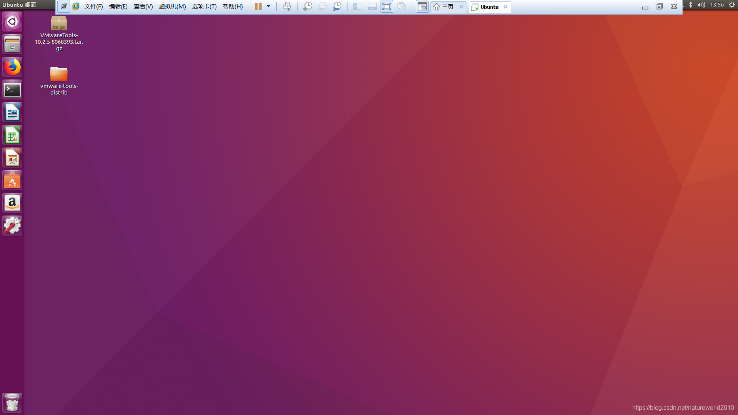The width and height of the screenshot is (738, 415).
Task: Minimize the VMware full-screen toolbar window
Action: 645,7
